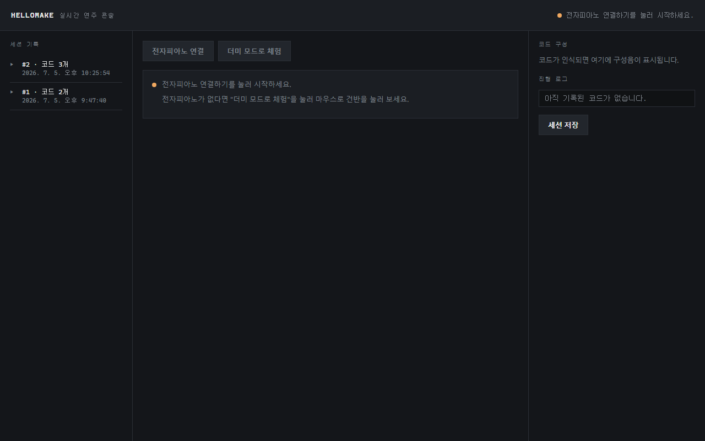
Task: Open the '#1 · 코드 2개' session entry
Action: (x=66, y=96)
